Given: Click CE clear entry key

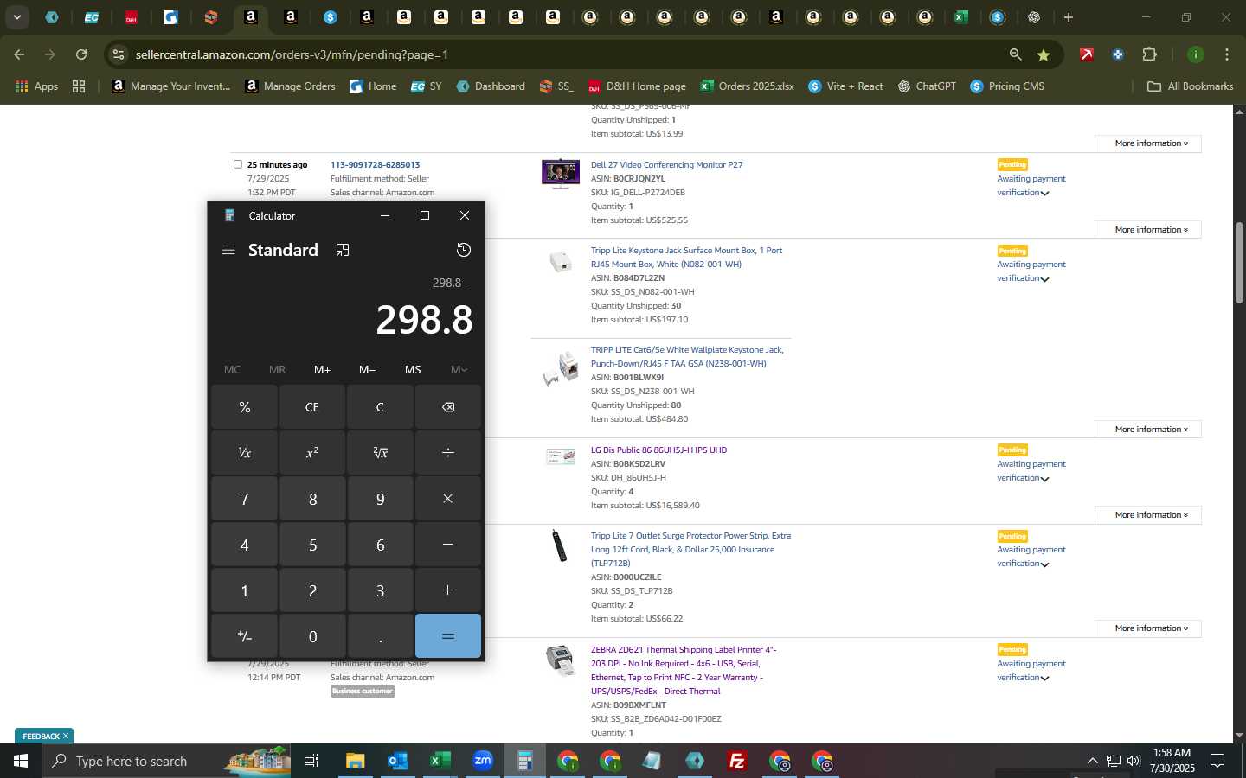Looking at the screenshot, I should point(312,407).
